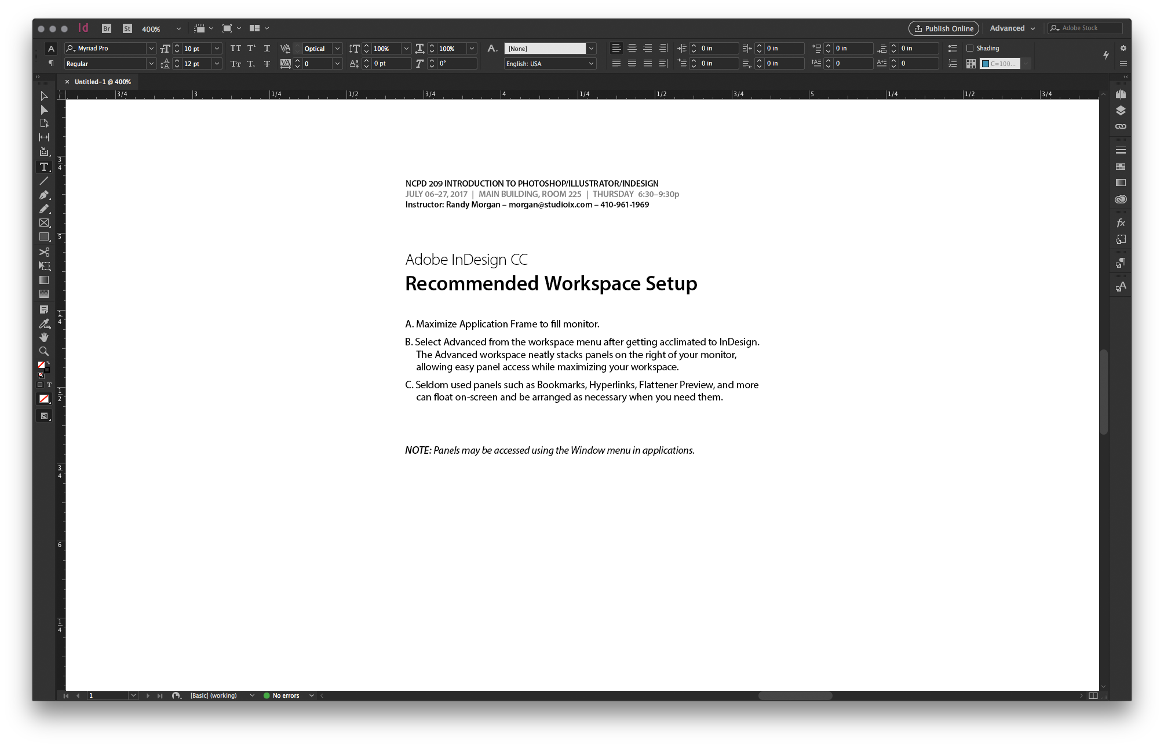
Task: Open Adobe Stock via St icon
Action: click(127, 28)
